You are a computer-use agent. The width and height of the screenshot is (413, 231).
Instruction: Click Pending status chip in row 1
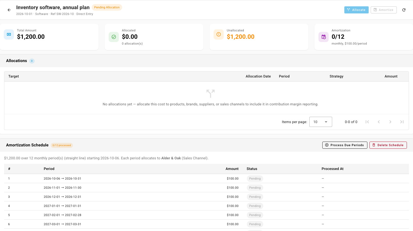(255, 179)
